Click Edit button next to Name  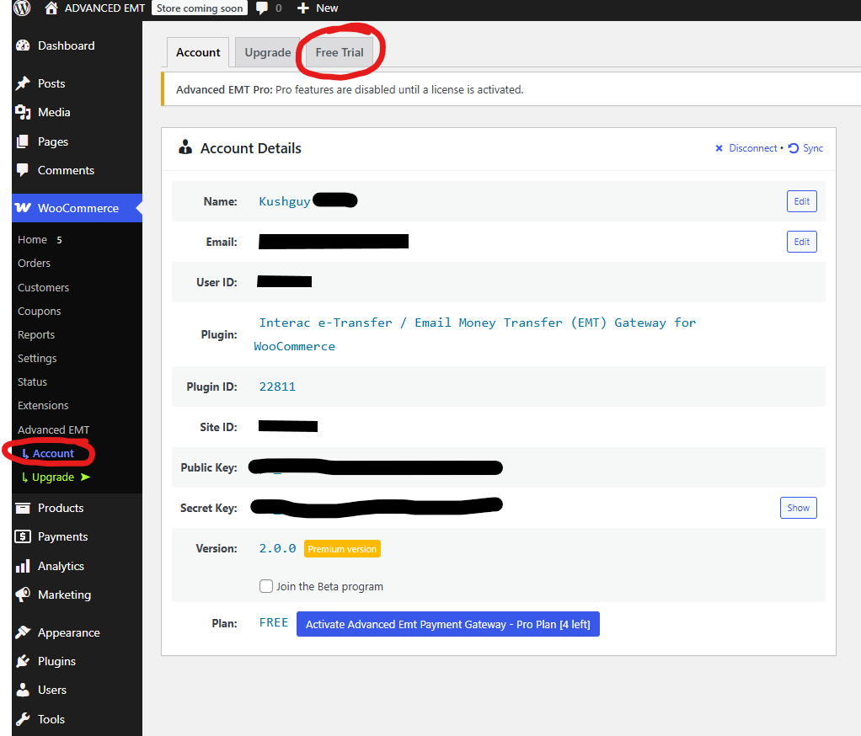tap(801, 201)
